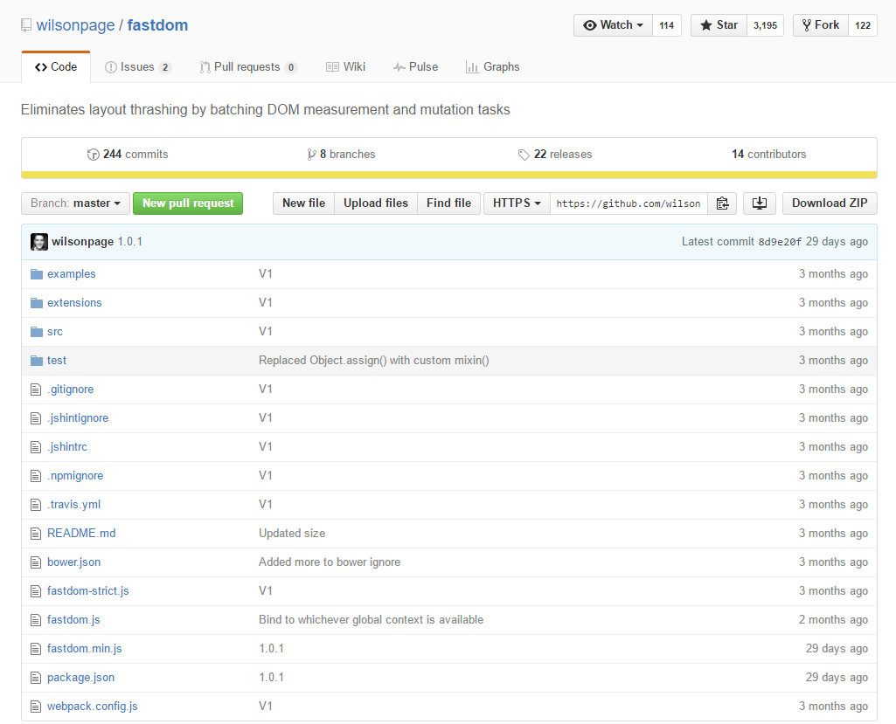This screenshot has width=896, height=724.
Task: Click the Find file button
Action: tap(448, 203)
